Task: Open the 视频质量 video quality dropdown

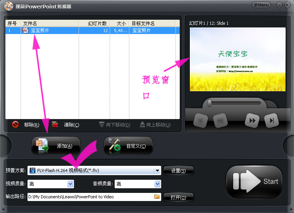Action: click(x=51, y=184)
